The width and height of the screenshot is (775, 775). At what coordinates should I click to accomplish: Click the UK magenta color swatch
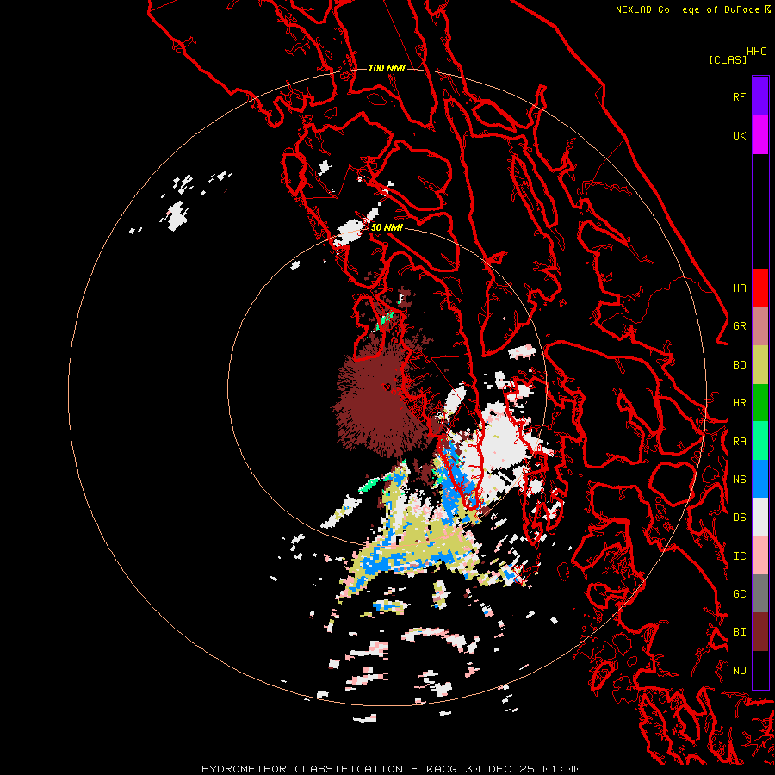(760, 135)
